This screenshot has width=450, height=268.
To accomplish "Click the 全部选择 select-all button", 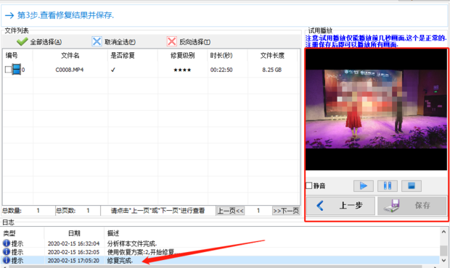I will click(39, 42).
